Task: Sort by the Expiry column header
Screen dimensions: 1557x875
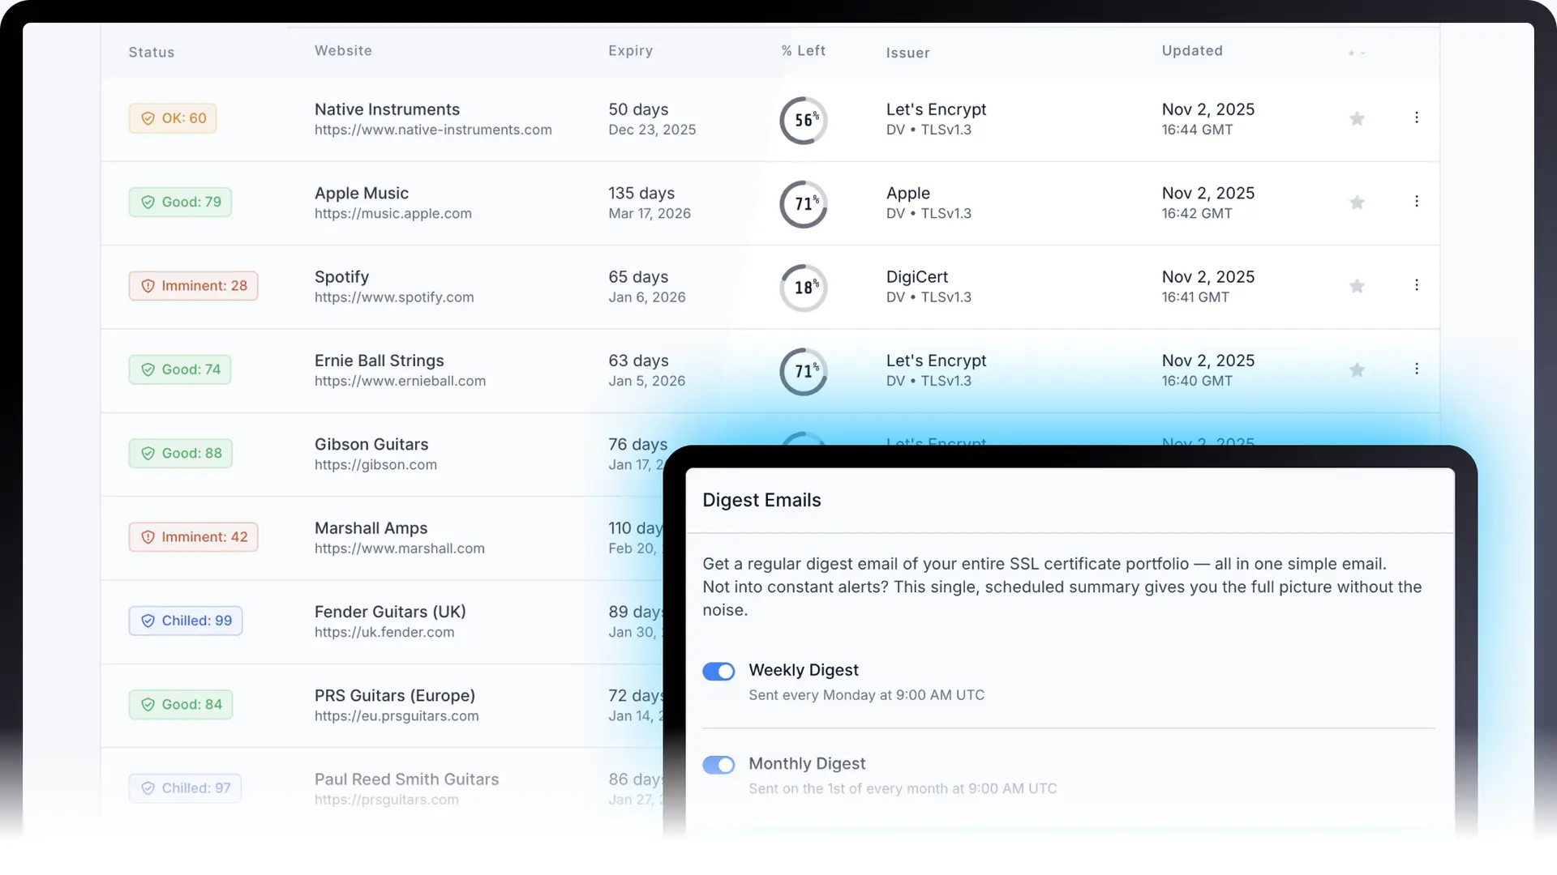Action: pos(630,50)
